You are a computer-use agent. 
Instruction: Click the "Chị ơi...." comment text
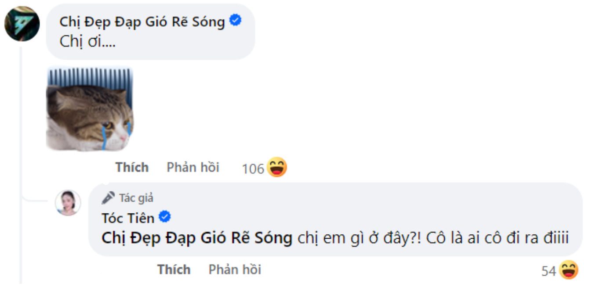(87, 42)
